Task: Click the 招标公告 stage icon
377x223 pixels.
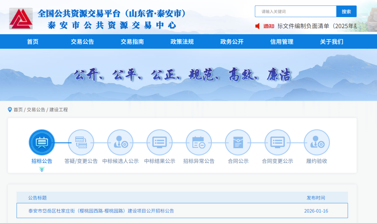Action: click(x=42, y=143)
